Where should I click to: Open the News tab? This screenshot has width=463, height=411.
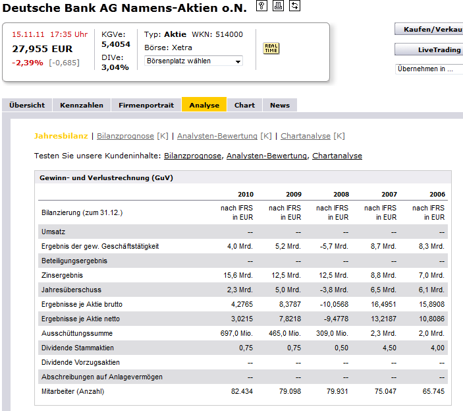pyautogui.click(x=280, y=105)
